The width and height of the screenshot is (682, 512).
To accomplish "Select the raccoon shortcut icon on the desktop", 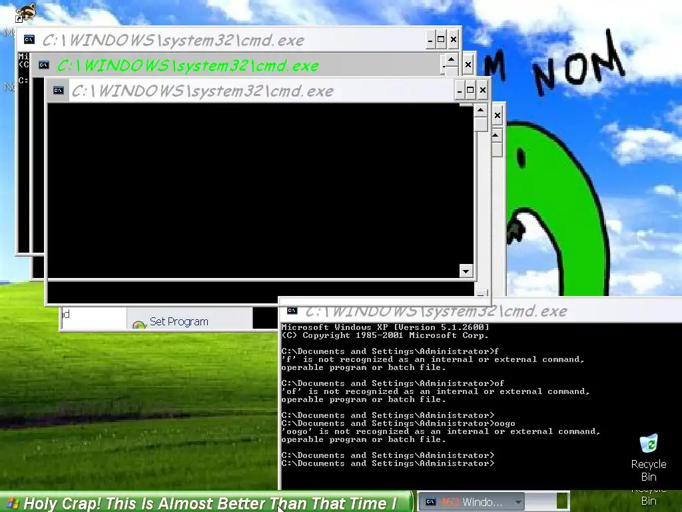I will coord(26,12).
